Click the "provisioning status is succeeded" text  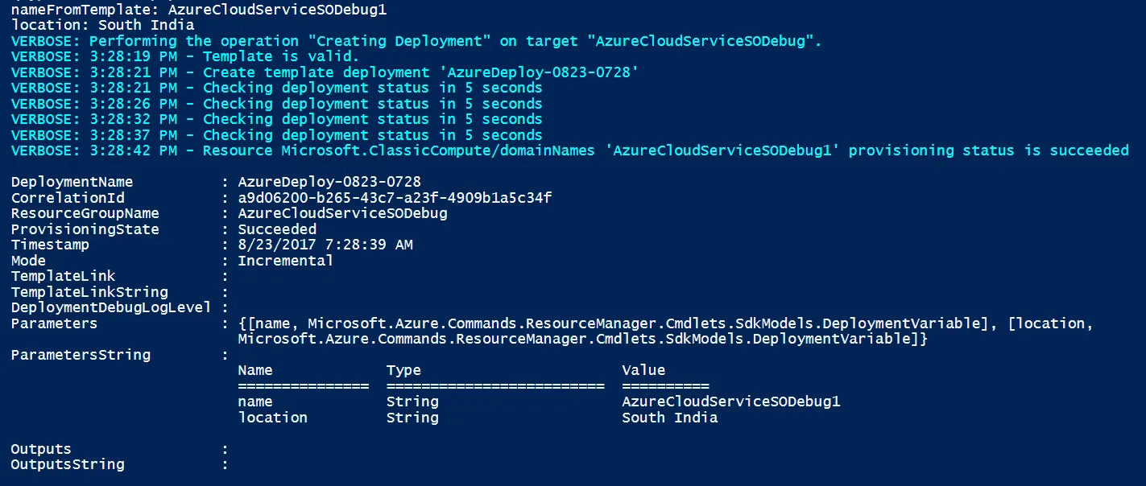coord(989,150)
